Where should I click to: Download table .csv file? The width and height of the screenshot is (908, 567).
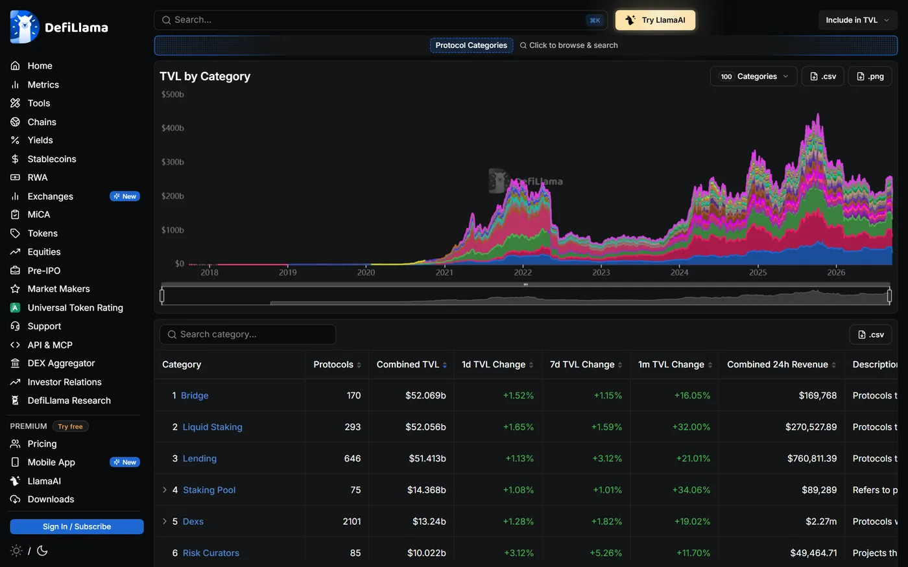tap(871, 334)
